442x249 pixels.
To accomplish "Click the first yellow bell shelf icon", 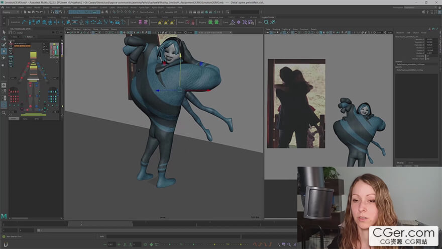I will [x=160, y=22].
